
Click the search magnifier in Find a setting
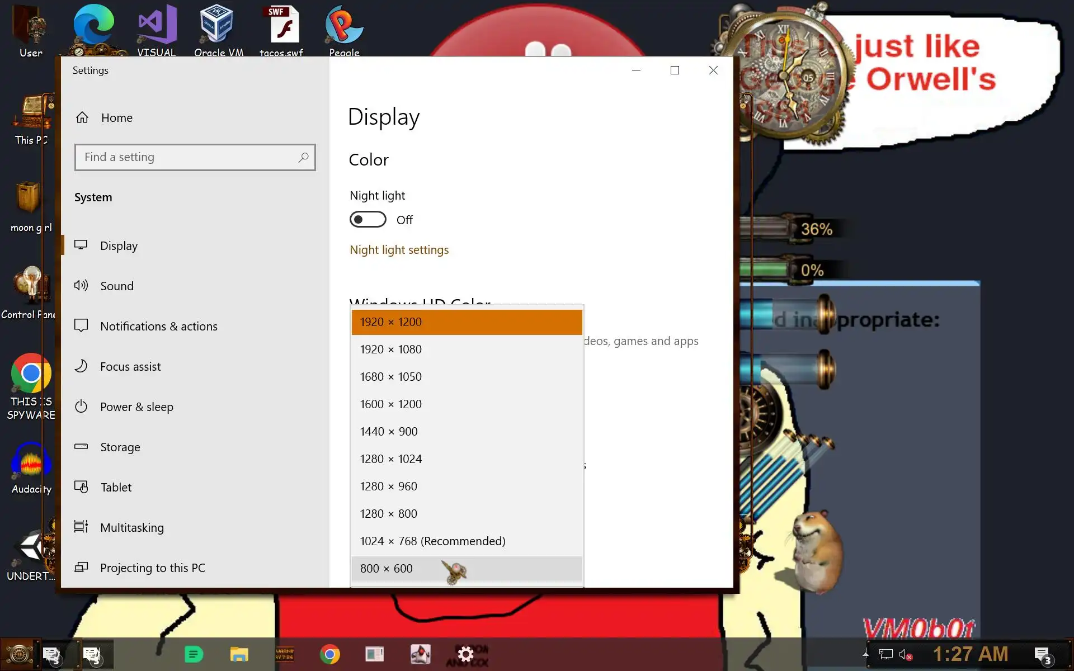(303, 158)
